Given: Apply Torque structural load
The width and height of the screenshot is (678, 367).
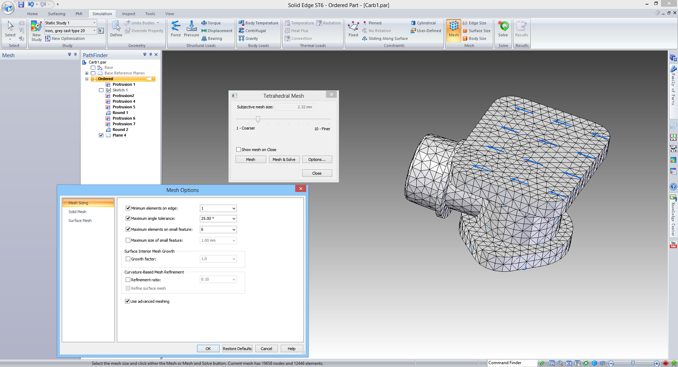Looking at the screenshot, I should [x=211, y=23].
